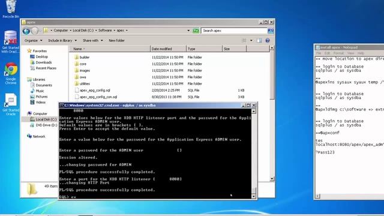384x216 pixels.
Task: Open the Organize dropdown menu
Action: (34, 40)
